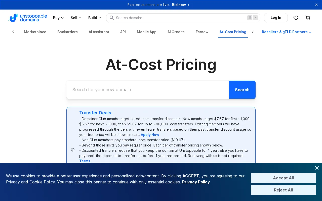The height and width of the screenshot is (201, 322).
Task: Expand the Buy dropdown menu
Action: click(58, 18)
